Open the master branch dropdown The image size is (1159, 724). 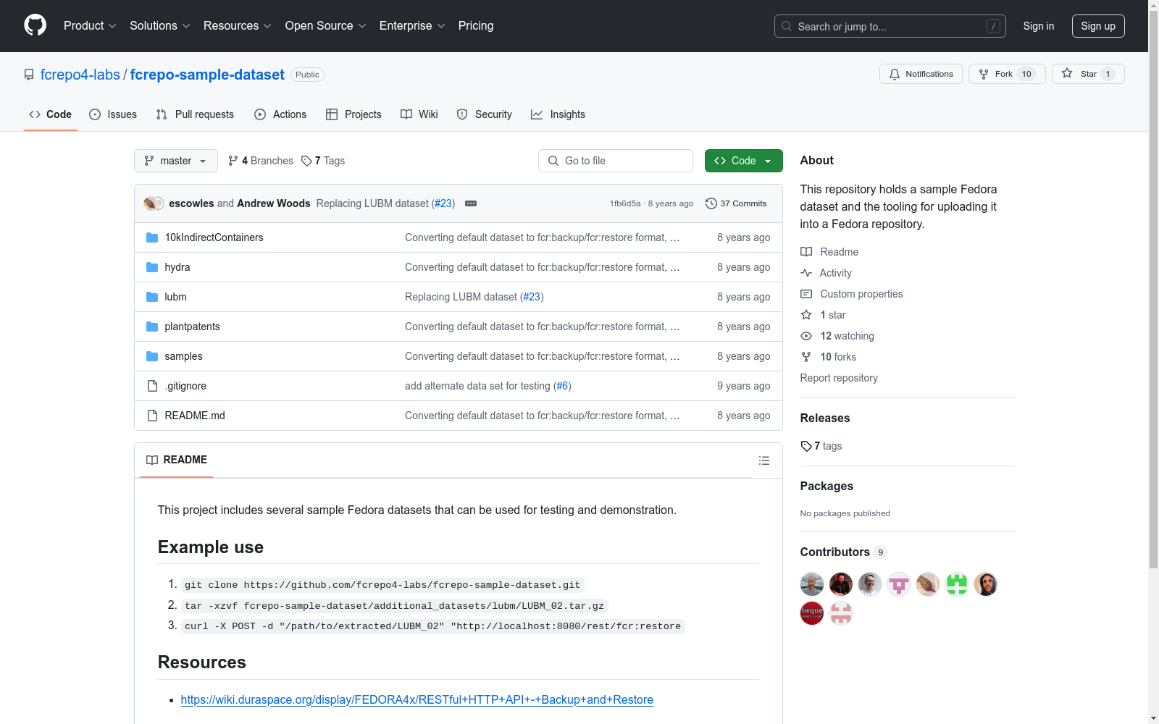[176, 161]
